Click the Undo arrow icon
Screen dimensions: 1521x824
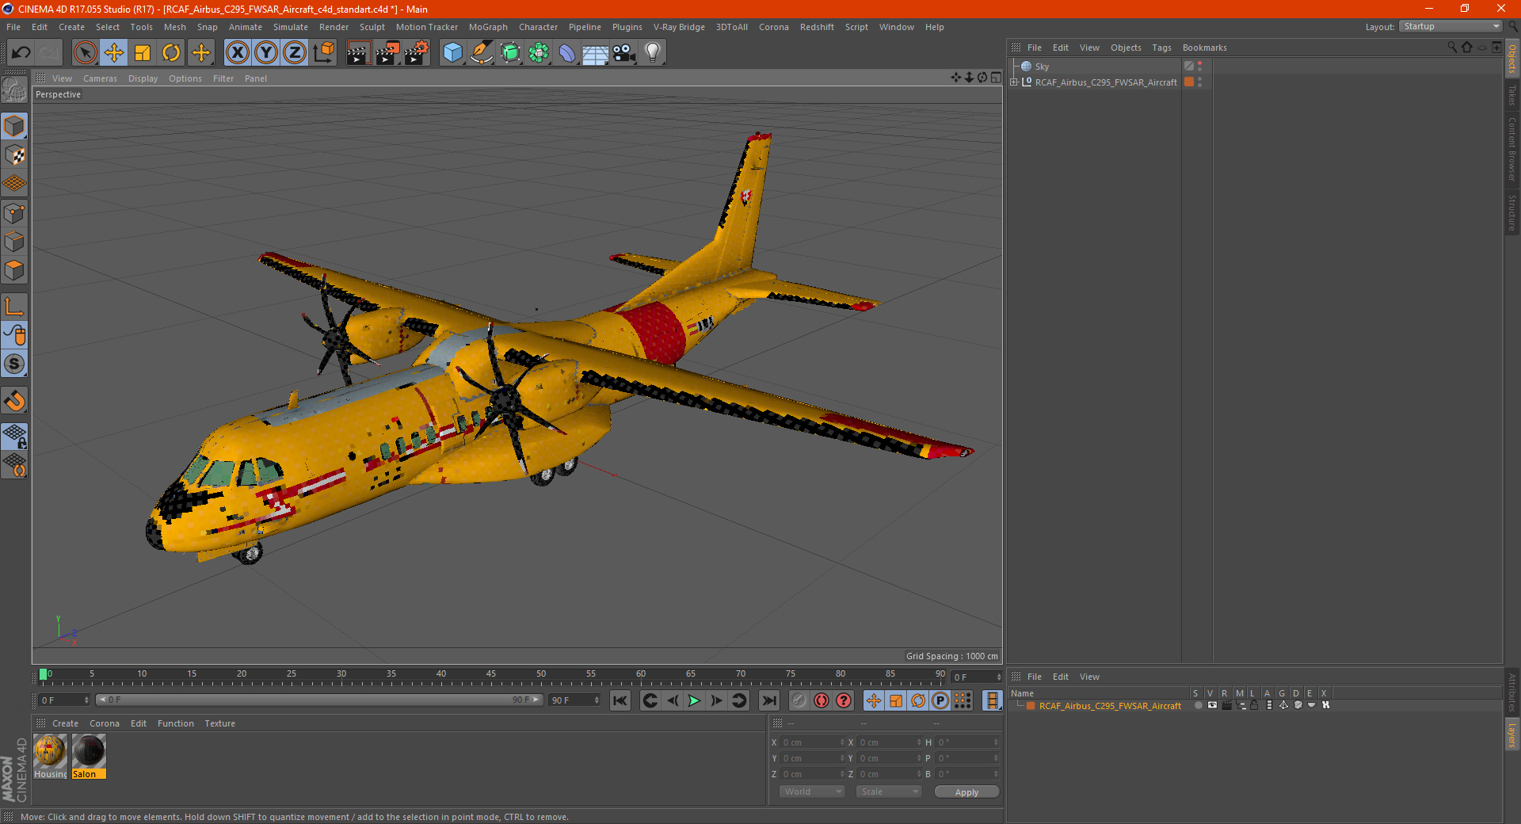tap(21, 53)
